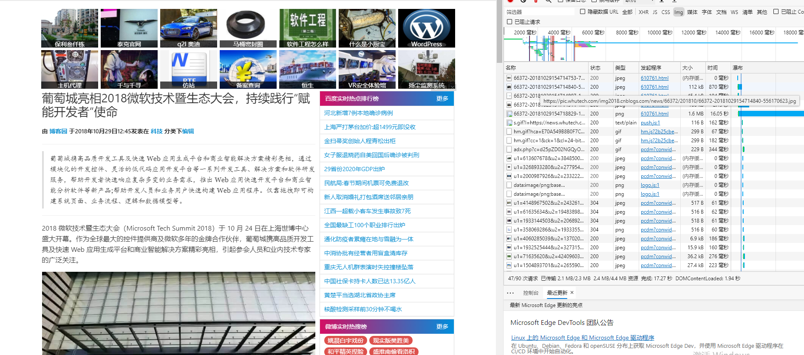Open 更多 link in 百度实时热点排行榜
804x355 pixels.
click(442, 99)
